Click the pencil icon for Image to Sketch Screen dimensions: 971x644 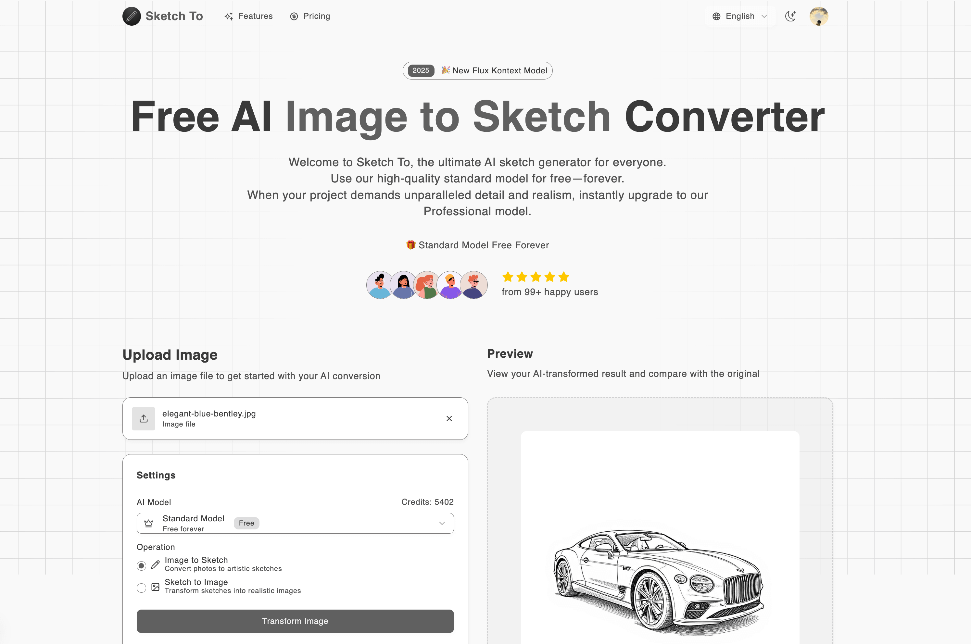(x=155, y=565)
